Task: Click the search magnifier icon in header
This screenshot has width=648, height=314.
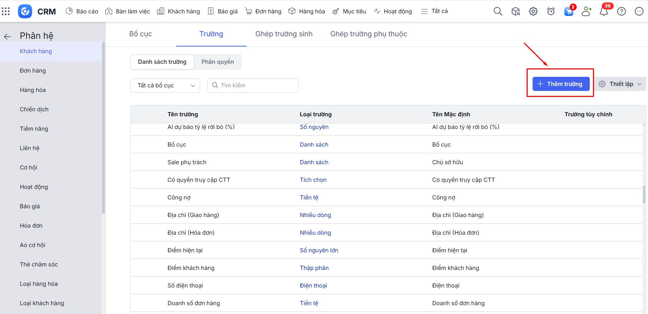Action: [x=498, y=11]
